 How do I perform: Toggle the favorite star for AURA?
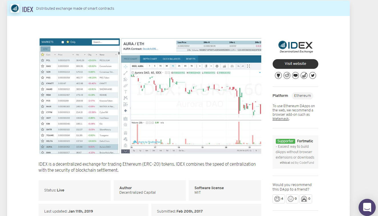[43, 147]
